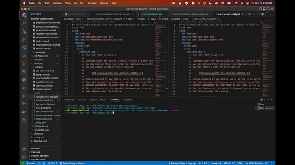This screenshot has height=165, width=295.
Task: Switch to the OUTPUT panel tab
Action: point(82,100)
